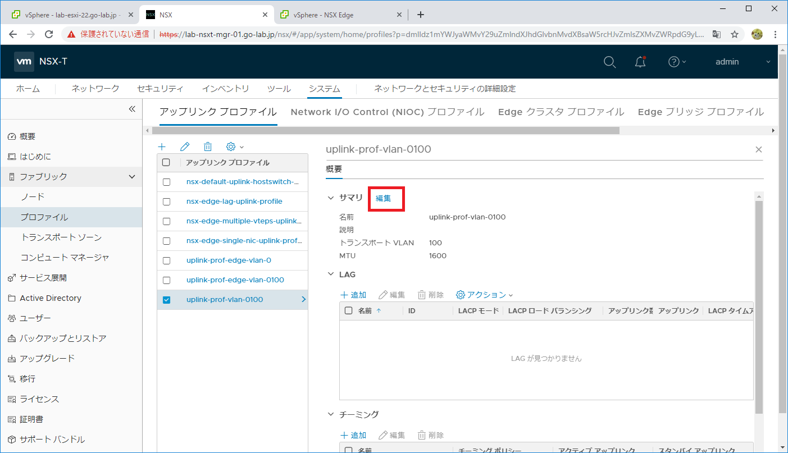Open the Edge クラスタ プロファイル tab

[x=561, y=112]
